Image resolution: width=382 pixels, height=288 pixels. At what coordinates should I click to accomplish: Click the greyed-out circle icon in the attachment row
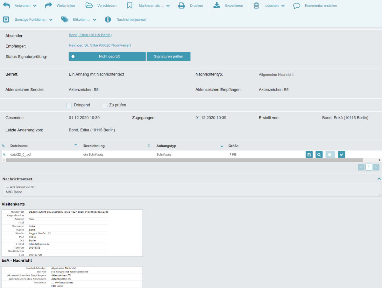pos(330,155)
